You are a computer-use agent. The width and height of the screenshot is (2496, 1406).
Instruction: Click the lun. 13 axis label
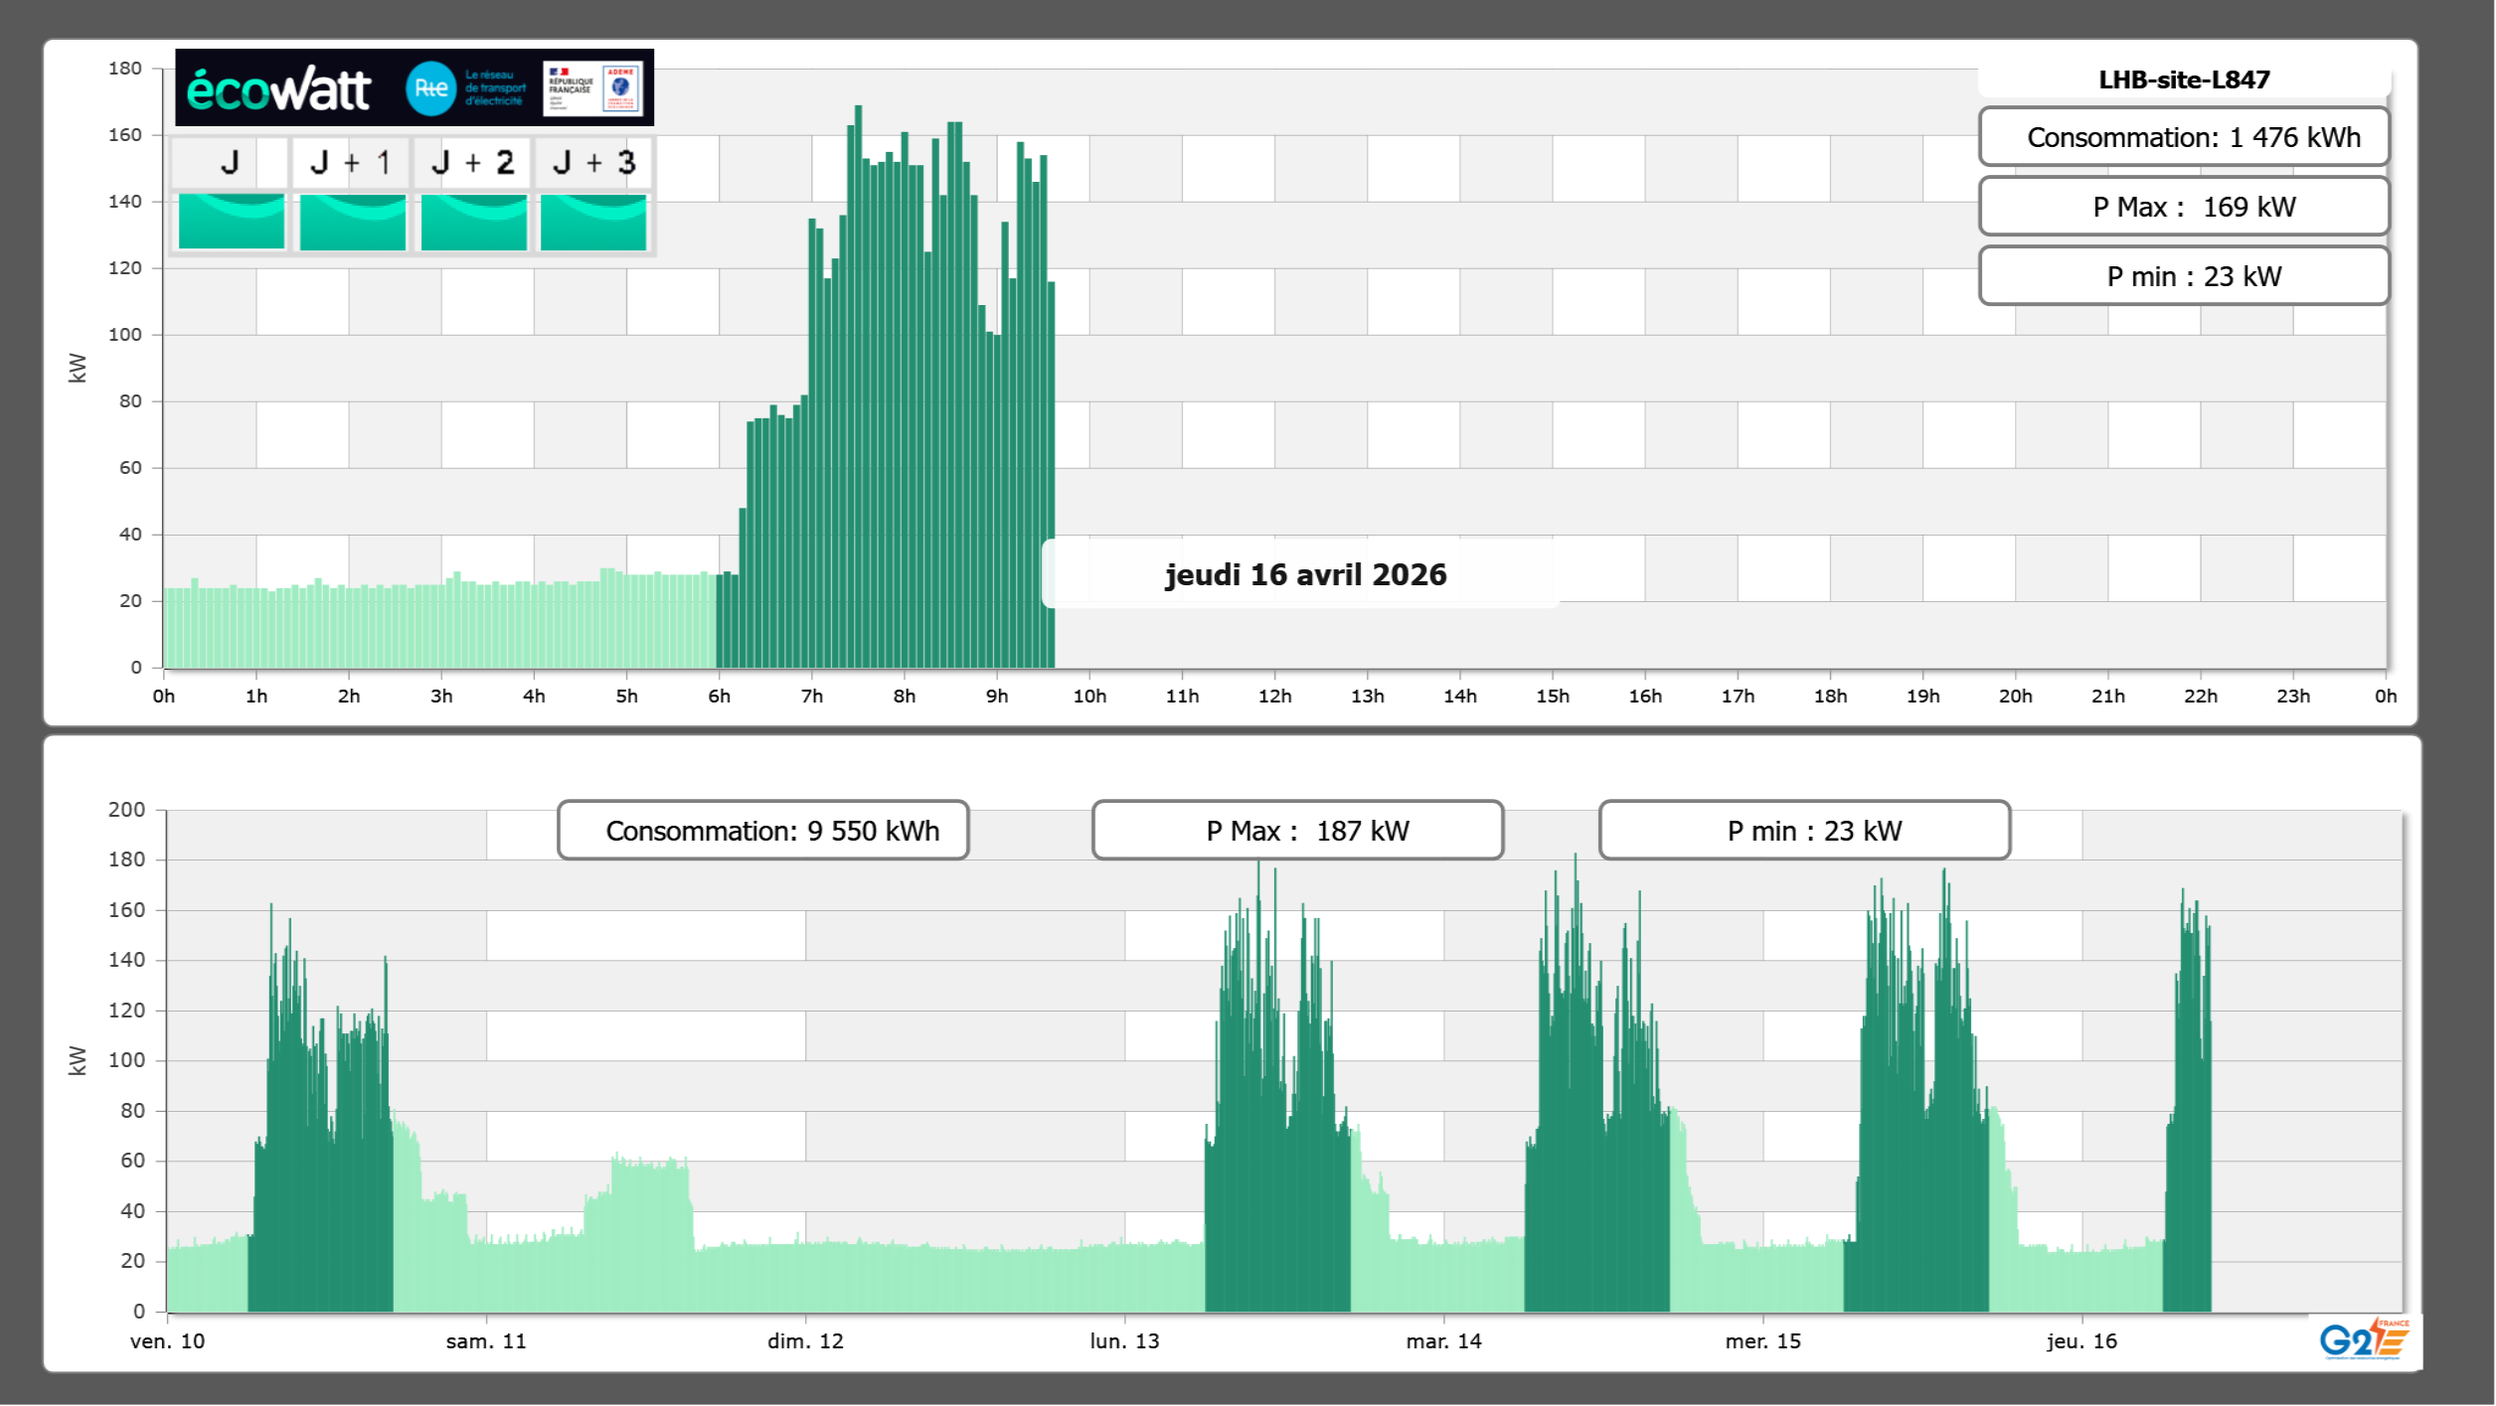click(1124, 1341)
